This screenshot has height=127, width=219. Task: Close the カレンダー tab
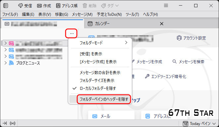[x=162, y=24]
